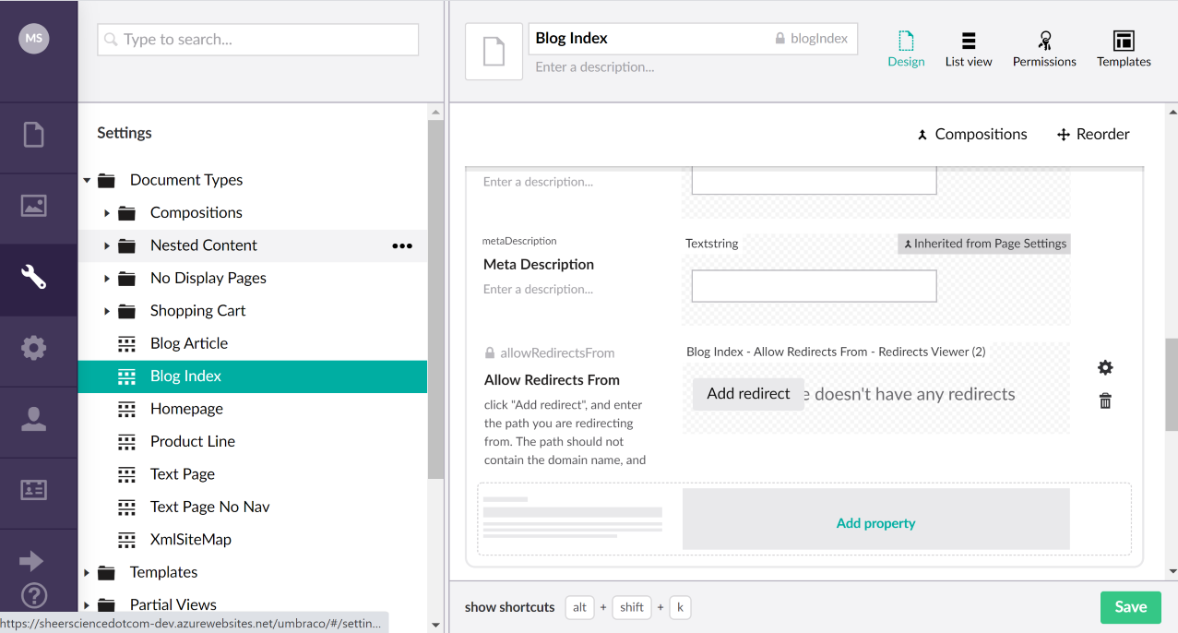Click Inherited from Page Settings label
Viewport: 1178px width, 633px height.
click(x=983, y=245)
